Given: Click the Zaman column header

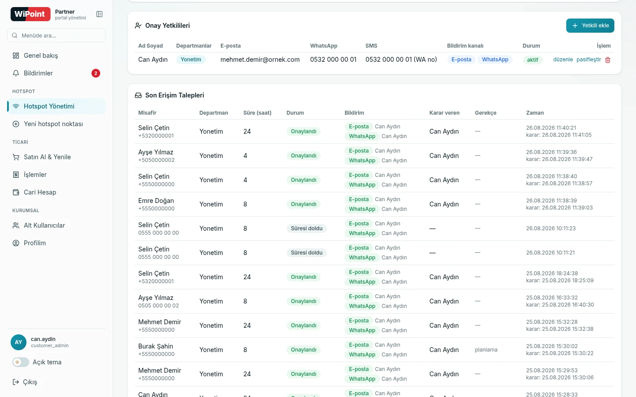Looking at the screenshot, I should 535,113.
